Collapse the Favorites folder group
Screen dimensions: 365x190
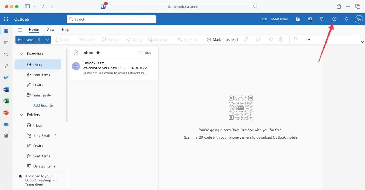(x=21, y=54)
